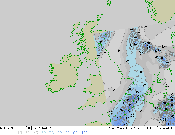Click the 'ICON-D2' model name label
This screenshot has height=135, width=175.
[43, 128]
